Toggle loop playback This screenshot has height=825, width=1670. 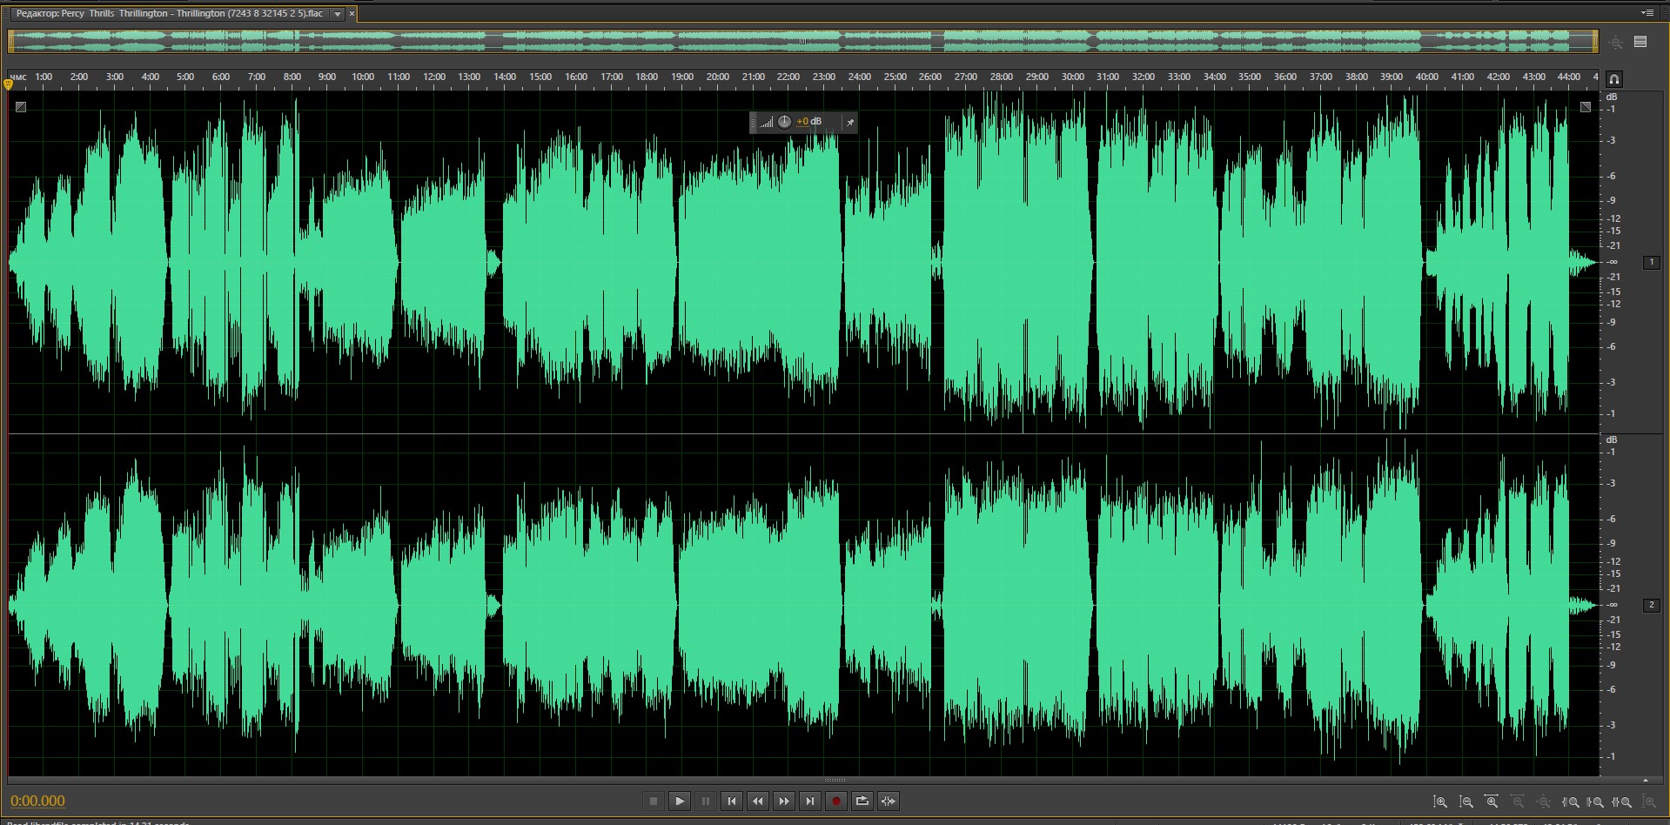tap(862, 801)
